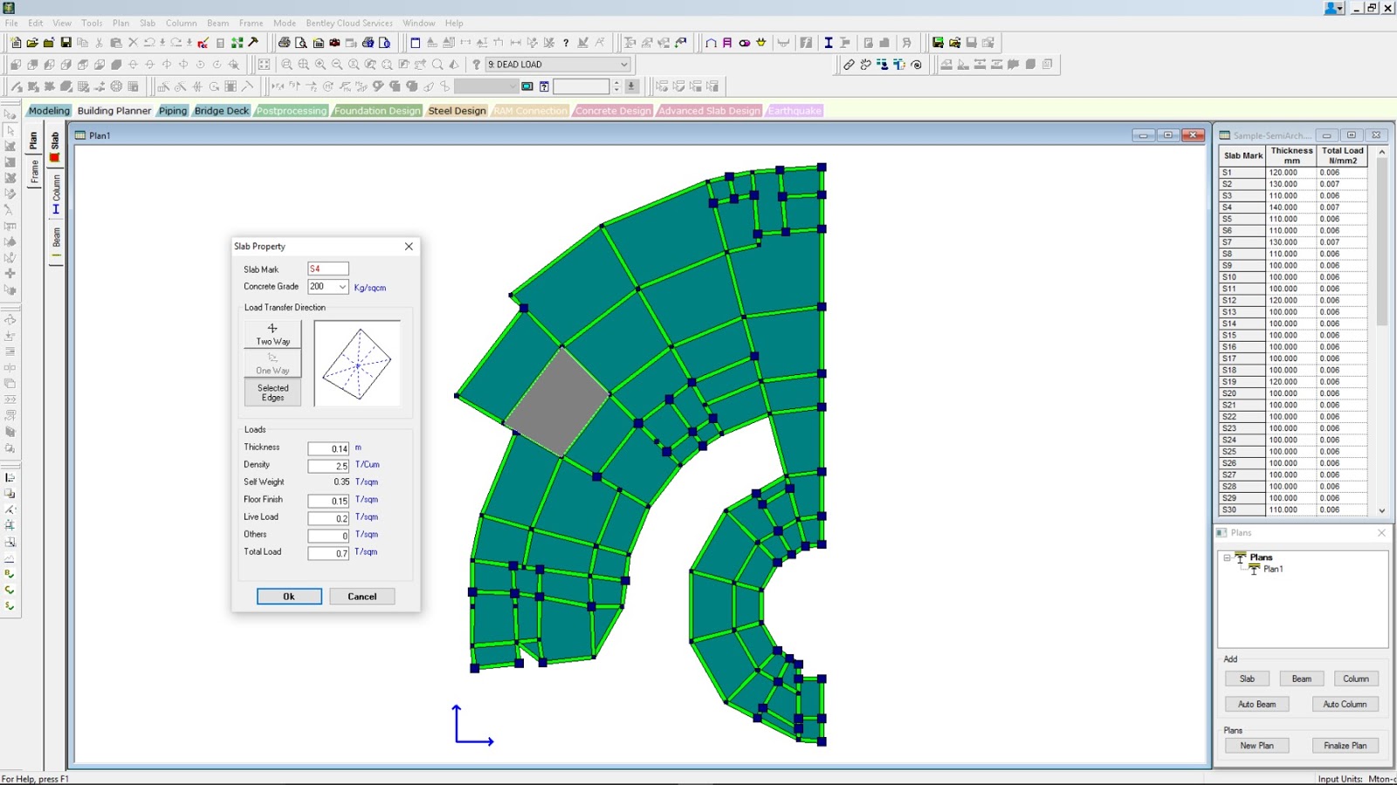
Task: Click the Print icon in the toolbar
Action: point(285,42)
